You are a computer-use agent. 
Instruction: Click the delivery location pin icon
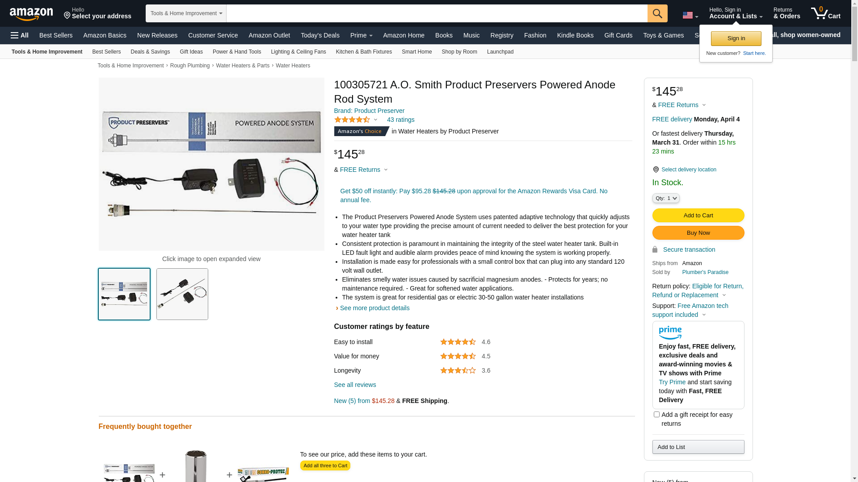click(x=656, y=170)
